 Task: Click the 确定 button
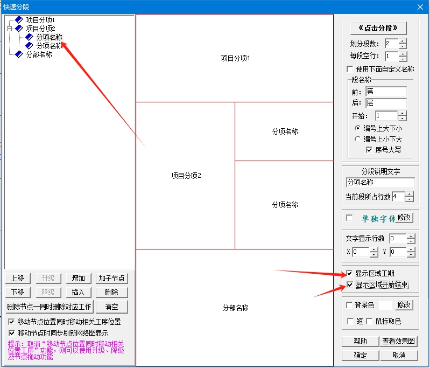pyautogui.click(x=361, y=356)
